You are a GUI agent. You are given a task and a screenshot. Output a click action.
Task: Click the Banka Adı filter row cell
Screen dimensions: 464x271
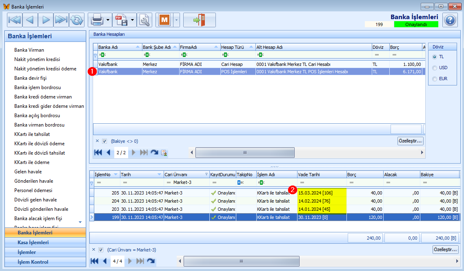pyautogui.click(x=120, y=55)
